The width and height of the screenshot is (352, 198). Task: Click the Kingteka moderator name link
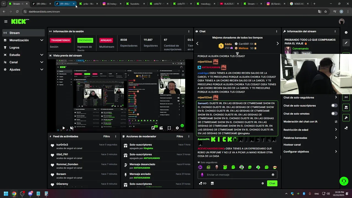coord(148,148)
